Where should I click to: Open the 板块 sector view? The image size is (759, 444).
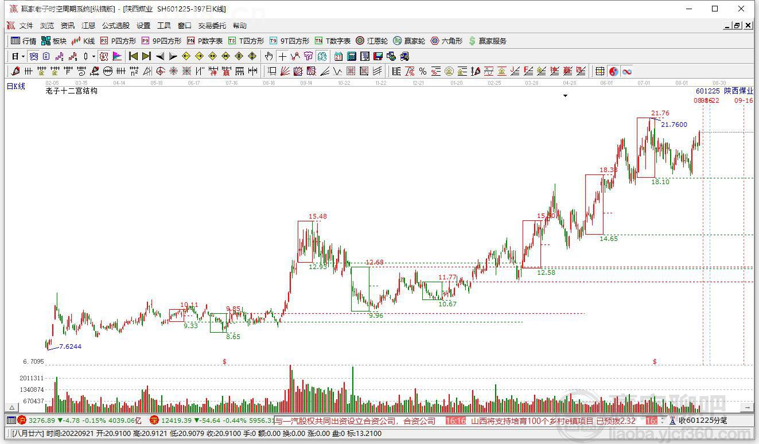[53, 41]
